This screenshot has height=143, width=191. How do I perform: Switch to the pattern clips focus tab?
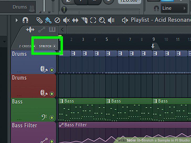coord(52,30)
